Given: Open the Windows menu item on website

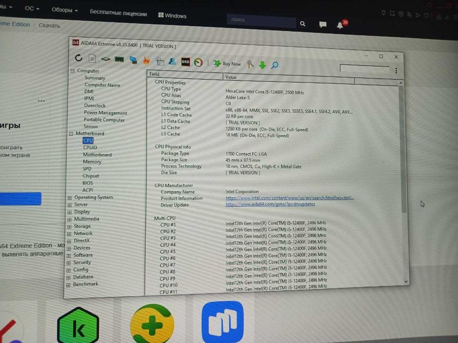Looking at the screenshot, I should [172, 16].
